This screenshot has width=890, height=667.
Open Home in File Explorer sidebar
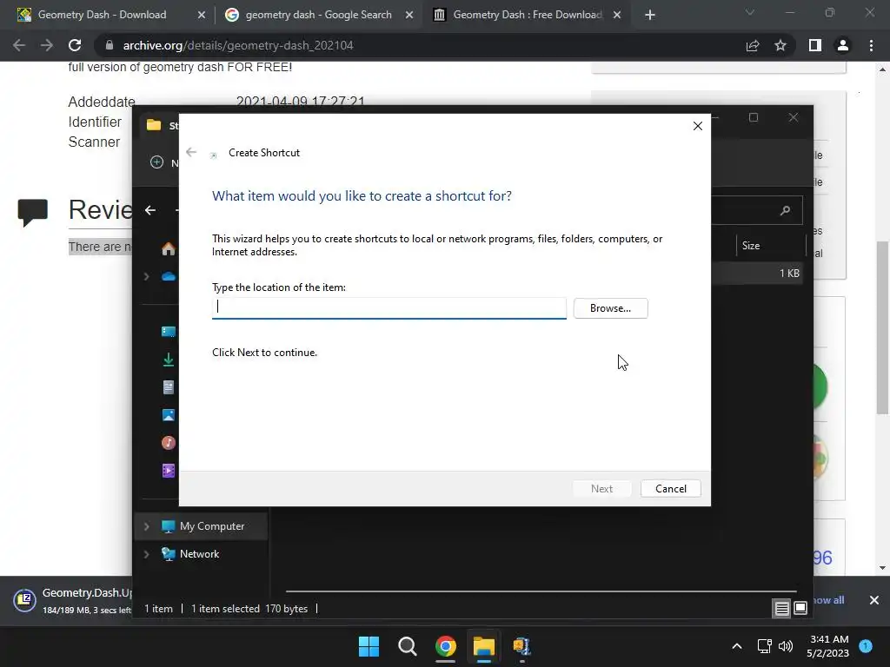coord(169,248)
